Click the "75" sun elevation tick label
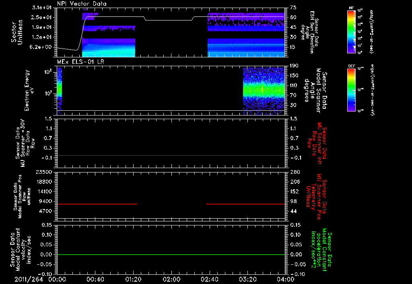The image size is (412, 284). point(293,8)
